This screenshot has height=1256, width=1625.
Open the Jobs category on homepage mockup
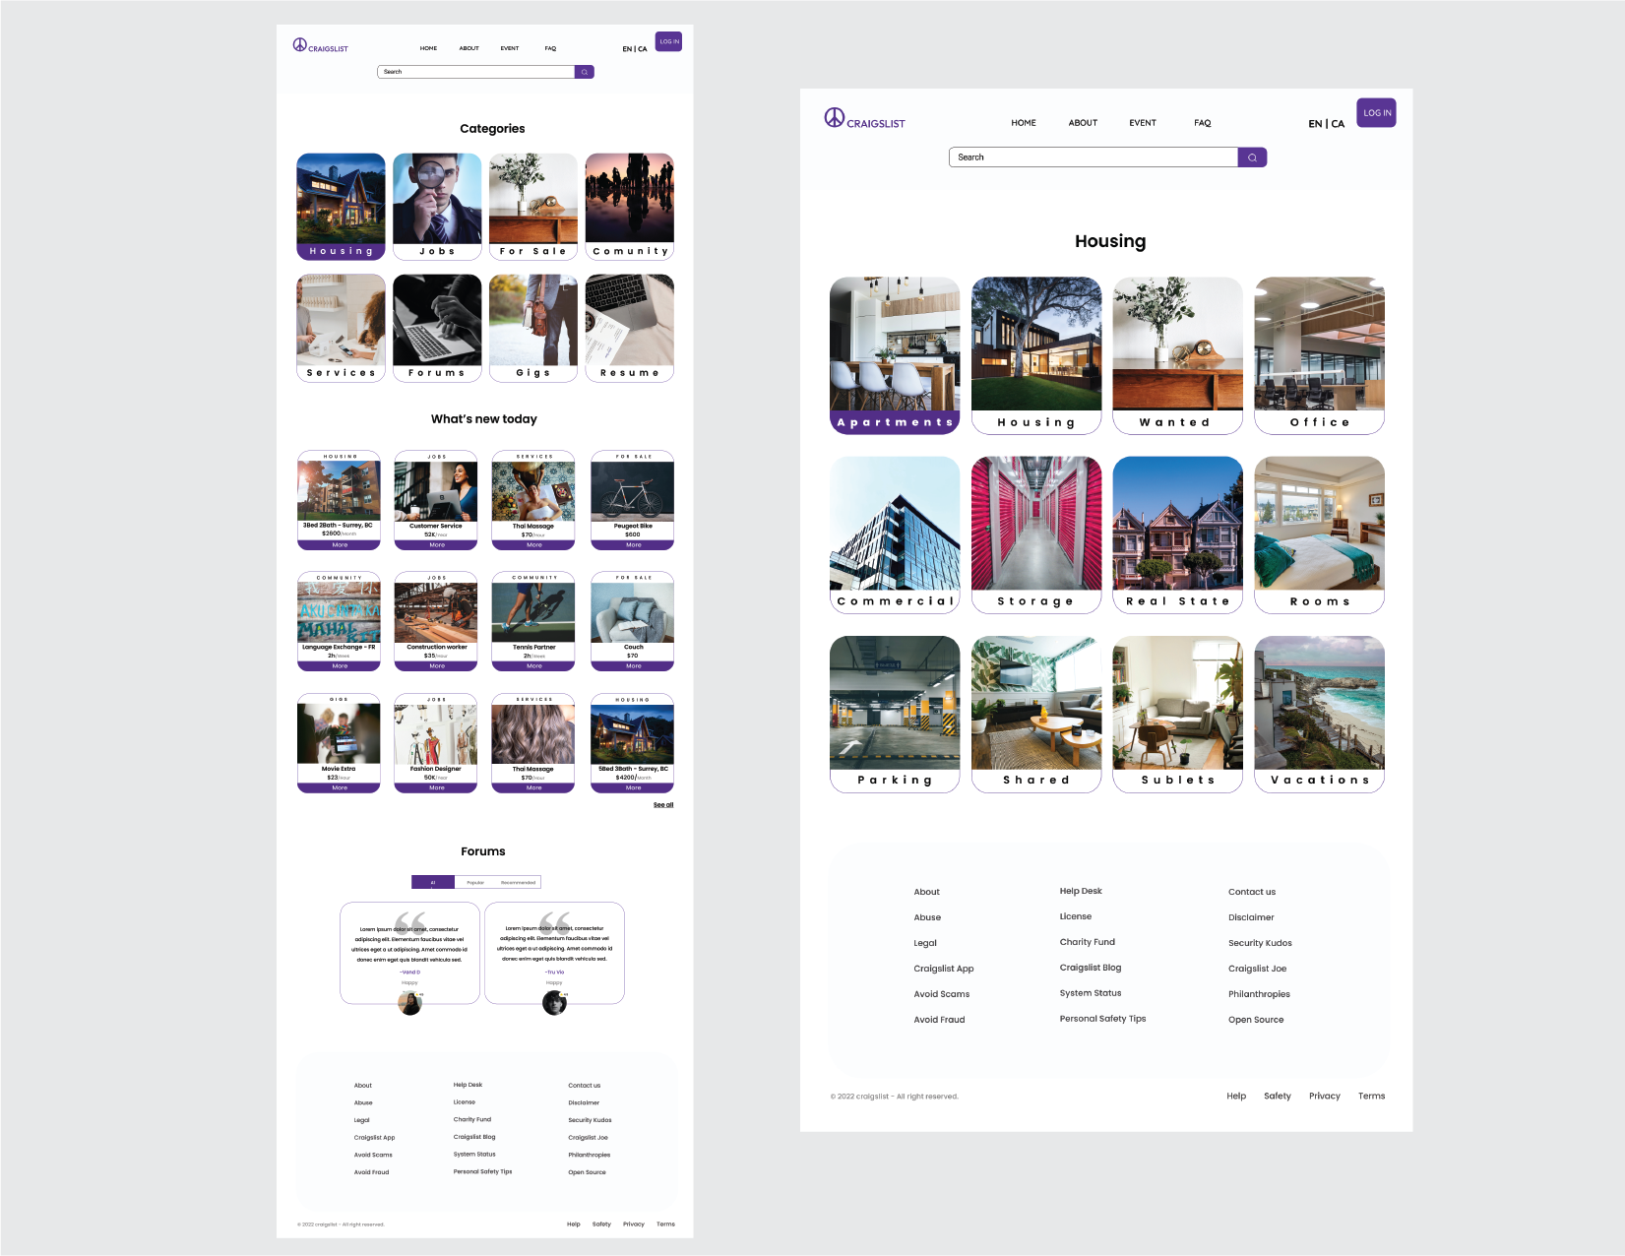437,207
